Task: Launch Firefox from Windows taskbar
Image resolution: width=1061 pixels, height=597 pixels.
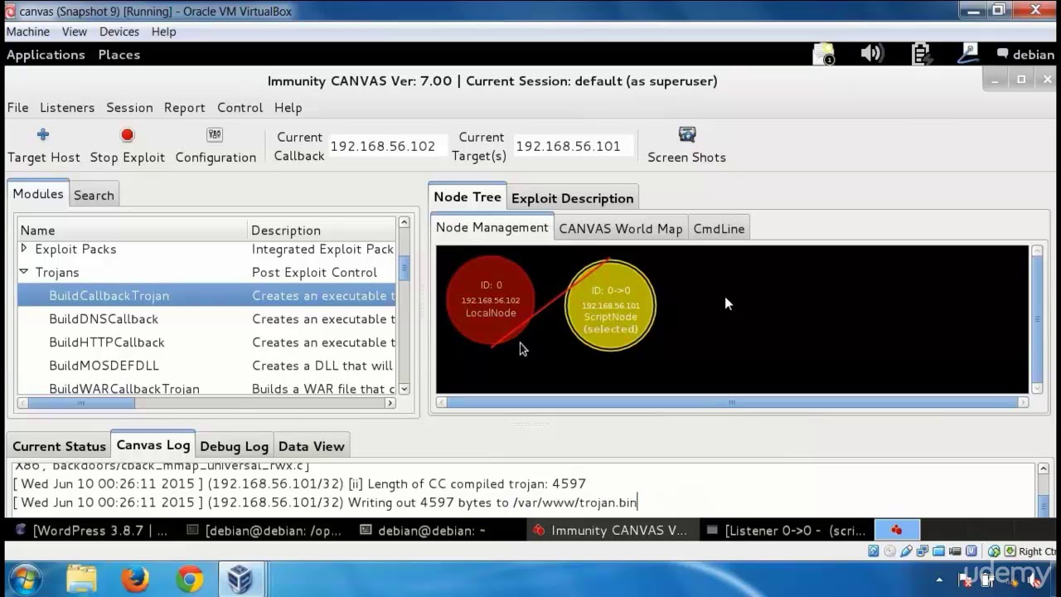Action: [x=135, y=579]
